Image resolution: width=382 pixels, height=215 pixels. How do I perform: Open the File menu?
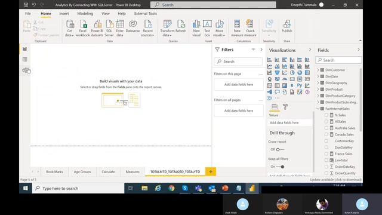28,14
